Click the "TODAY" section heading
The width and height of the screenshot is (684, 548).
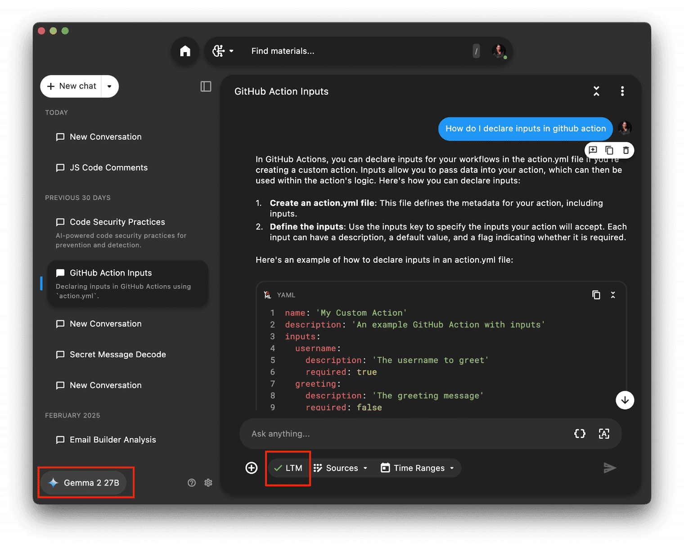click(56, 112)
